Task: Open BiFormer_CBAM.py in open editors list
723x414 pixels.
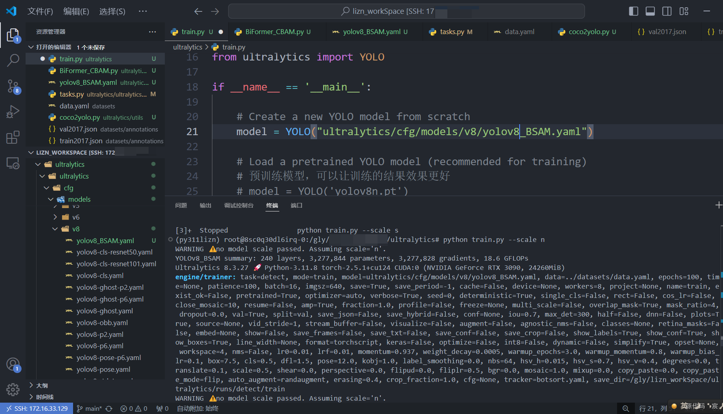Action: 95,71
